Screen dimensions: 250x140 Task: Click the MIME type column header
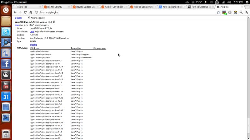(35, 48)
